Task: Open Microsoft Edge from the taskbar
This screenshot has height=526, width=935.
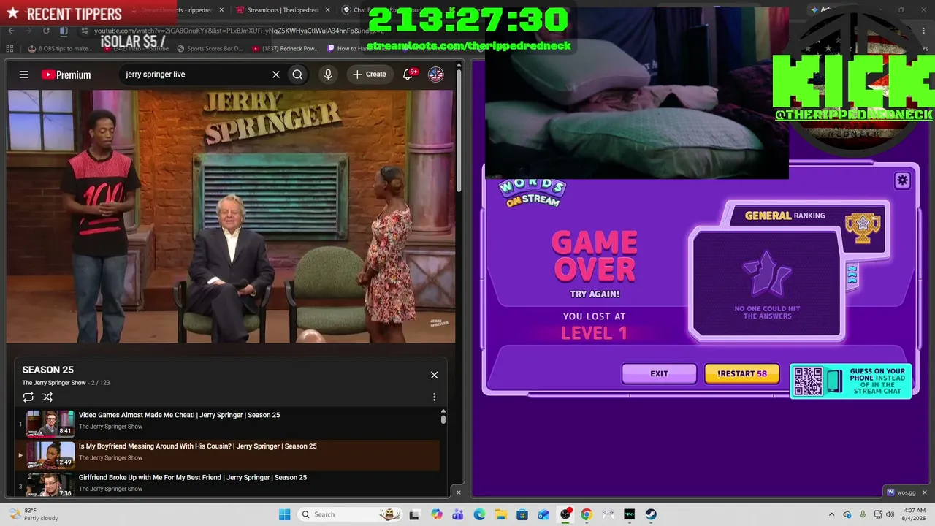Action: click(x=479, y=514)
